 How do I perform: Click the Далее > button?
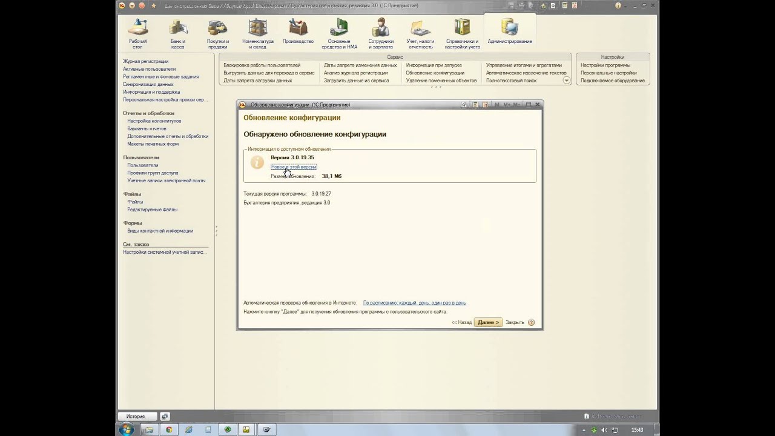click(488, 322)
